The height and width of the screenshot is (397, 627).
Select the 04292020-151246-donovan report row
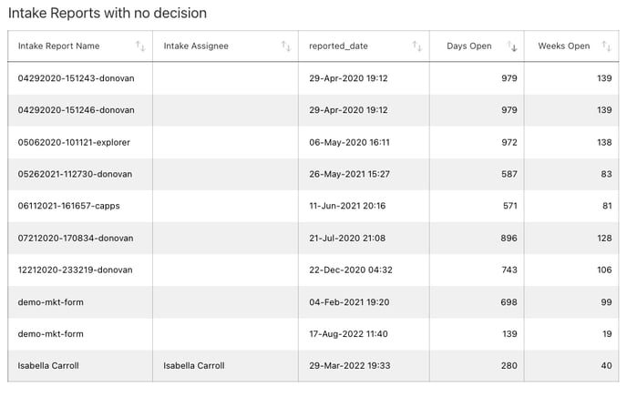[x=76, y=110]
